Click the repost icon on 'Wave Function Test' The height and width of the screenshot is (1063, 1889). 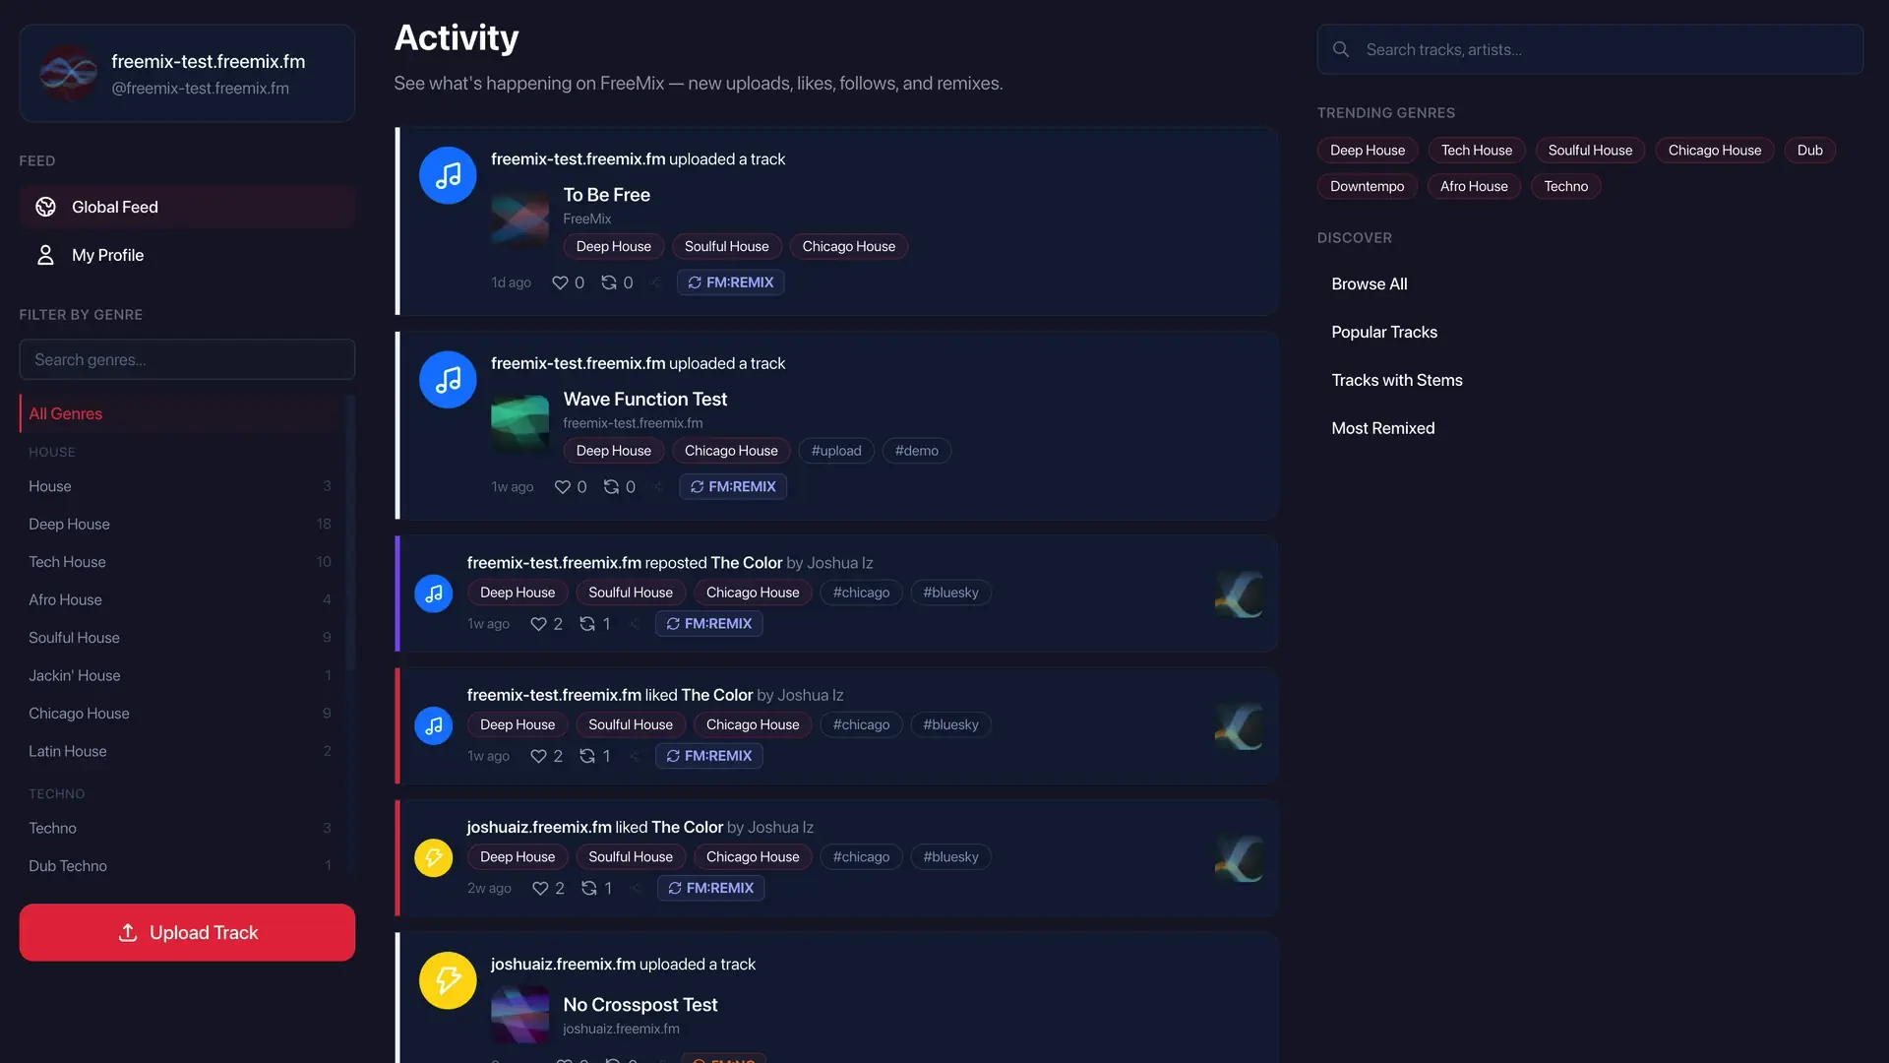point(610,486)
